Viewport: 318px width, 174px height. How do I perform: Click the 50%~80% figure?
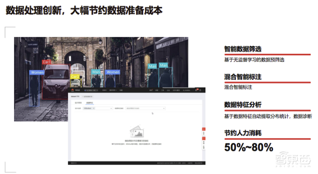[249, 147]
